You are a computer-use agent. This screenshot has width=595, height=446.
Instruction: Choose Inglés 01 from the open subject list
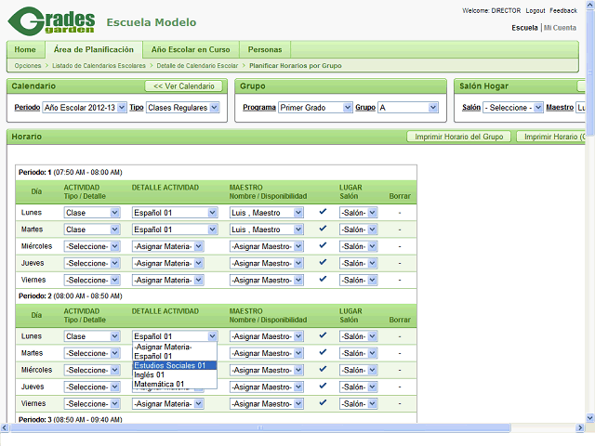[149, 375]
